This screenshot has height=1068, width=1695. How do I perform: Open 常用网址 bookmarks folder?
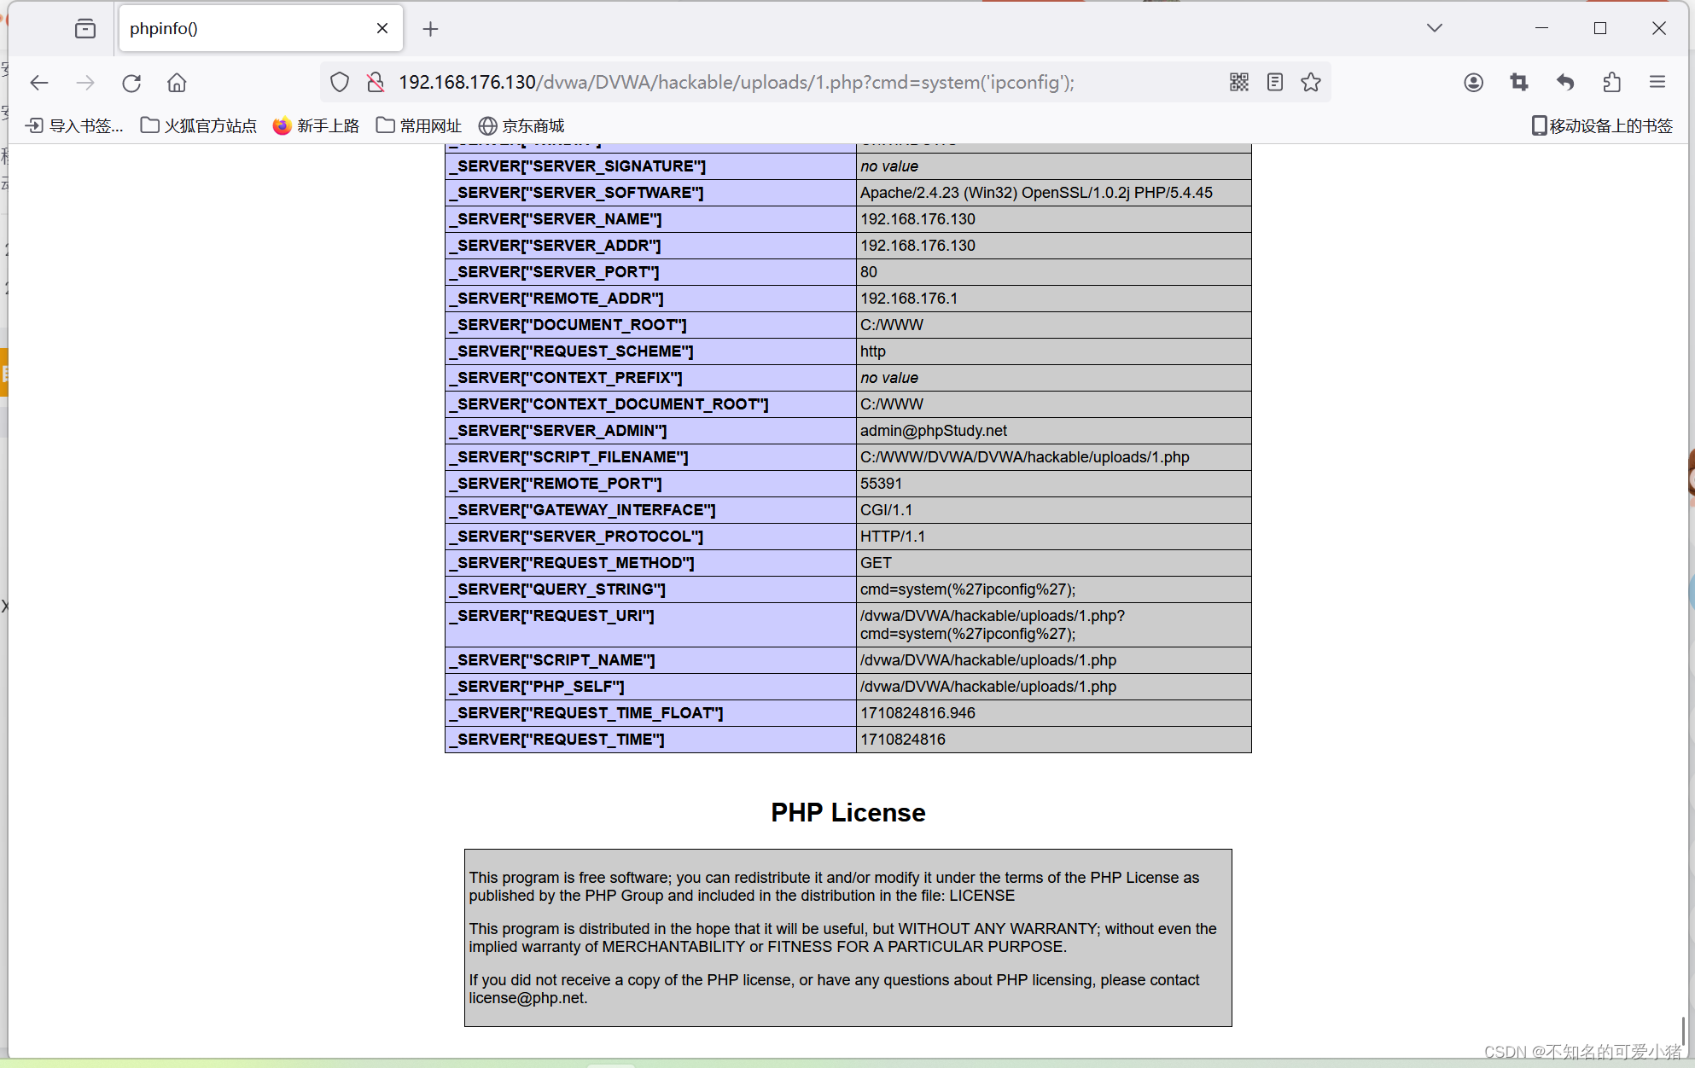418,125
